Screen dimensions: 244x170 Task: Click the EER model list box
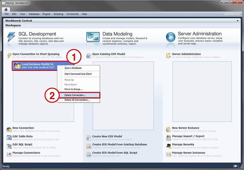[x=123, y=96]
